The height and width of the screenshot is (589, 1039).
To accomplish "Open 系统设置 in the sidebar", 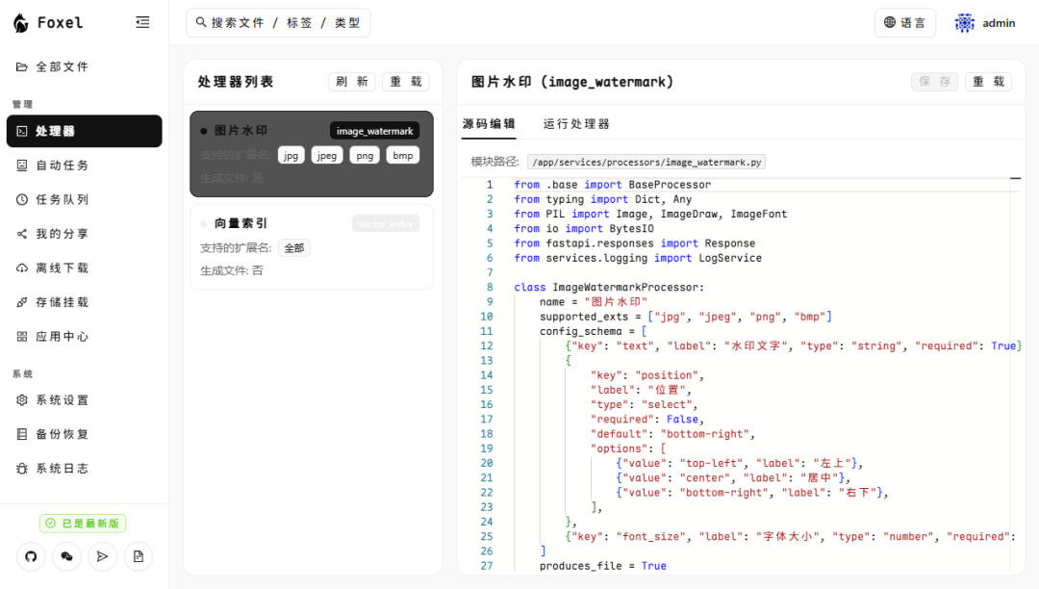I will 63,400.
